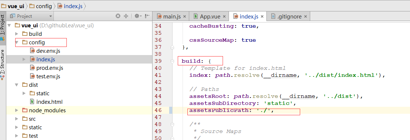Click the 'Source Maps' comment text
The height and width of the screenshot is (140, 410).
click(221, 132)
